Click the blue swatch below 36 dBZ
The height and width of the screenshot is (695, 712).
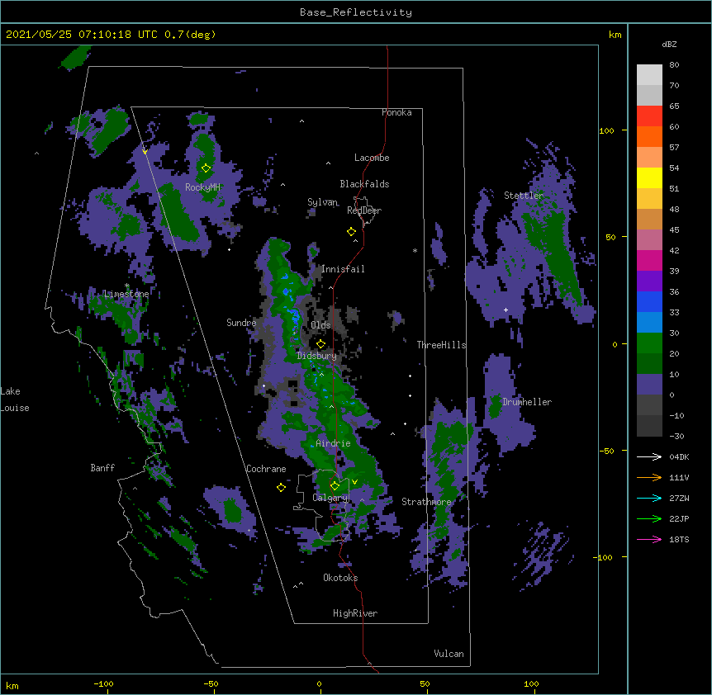[x=649, y=301]
